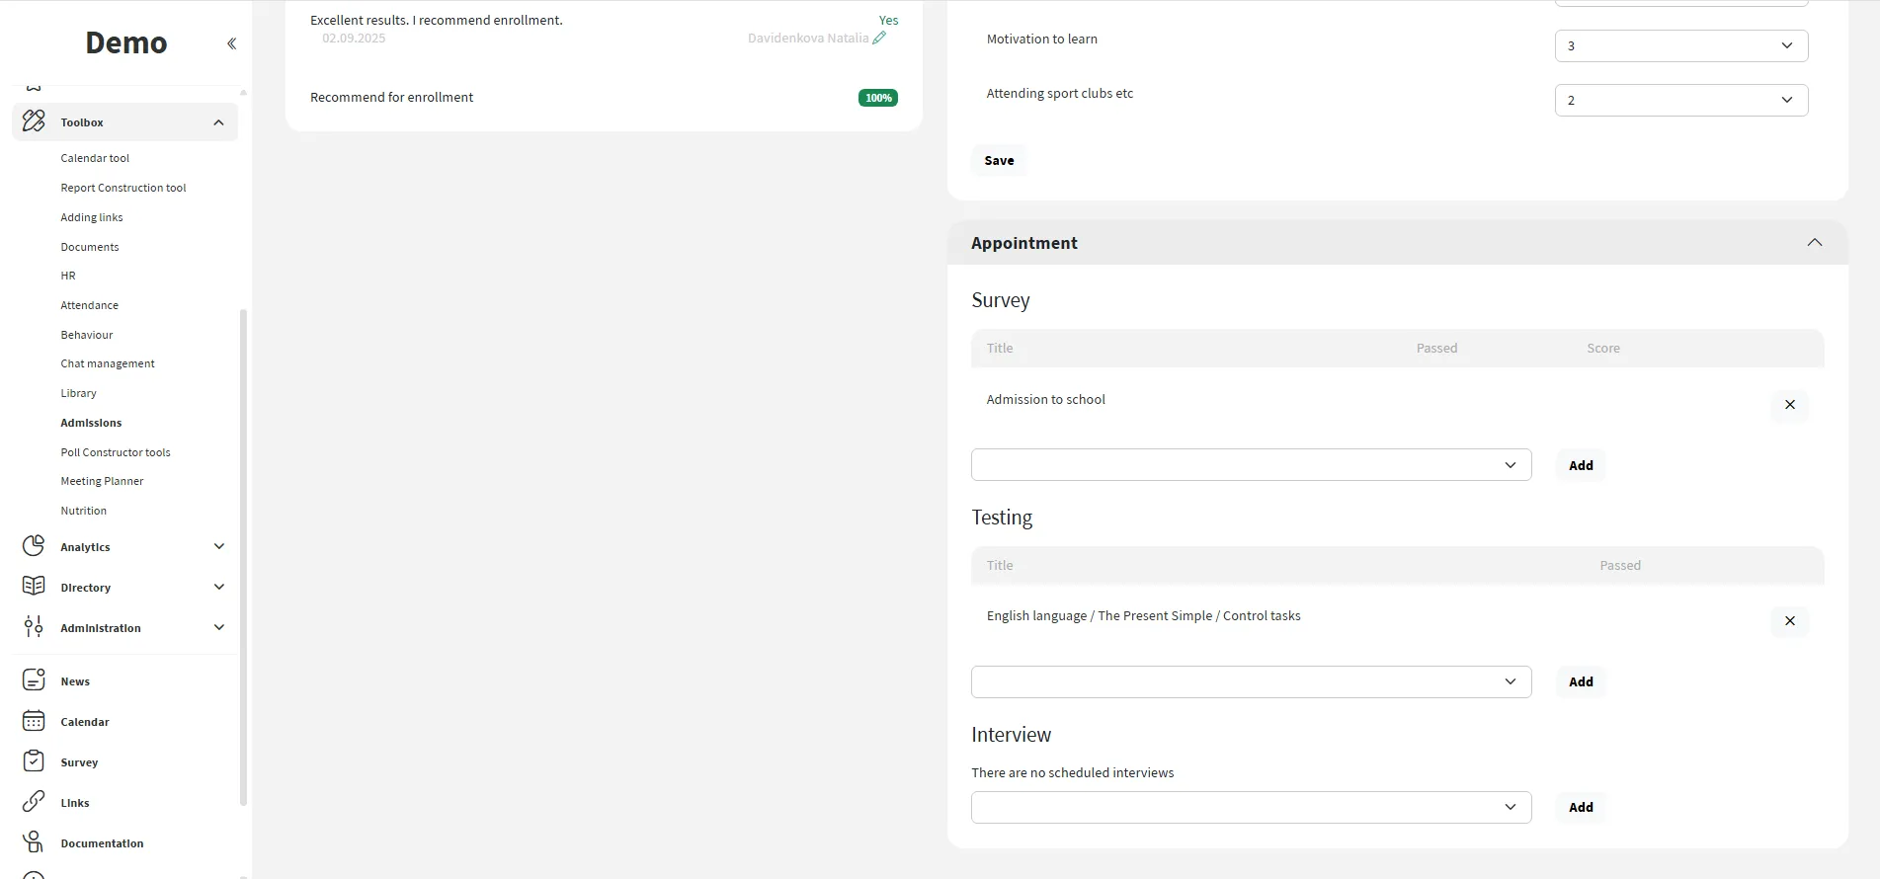The width and height of the screenshot is (1880, 879).
Task: Open the Calendar icon in sidebar
Action: coord(34,721)
